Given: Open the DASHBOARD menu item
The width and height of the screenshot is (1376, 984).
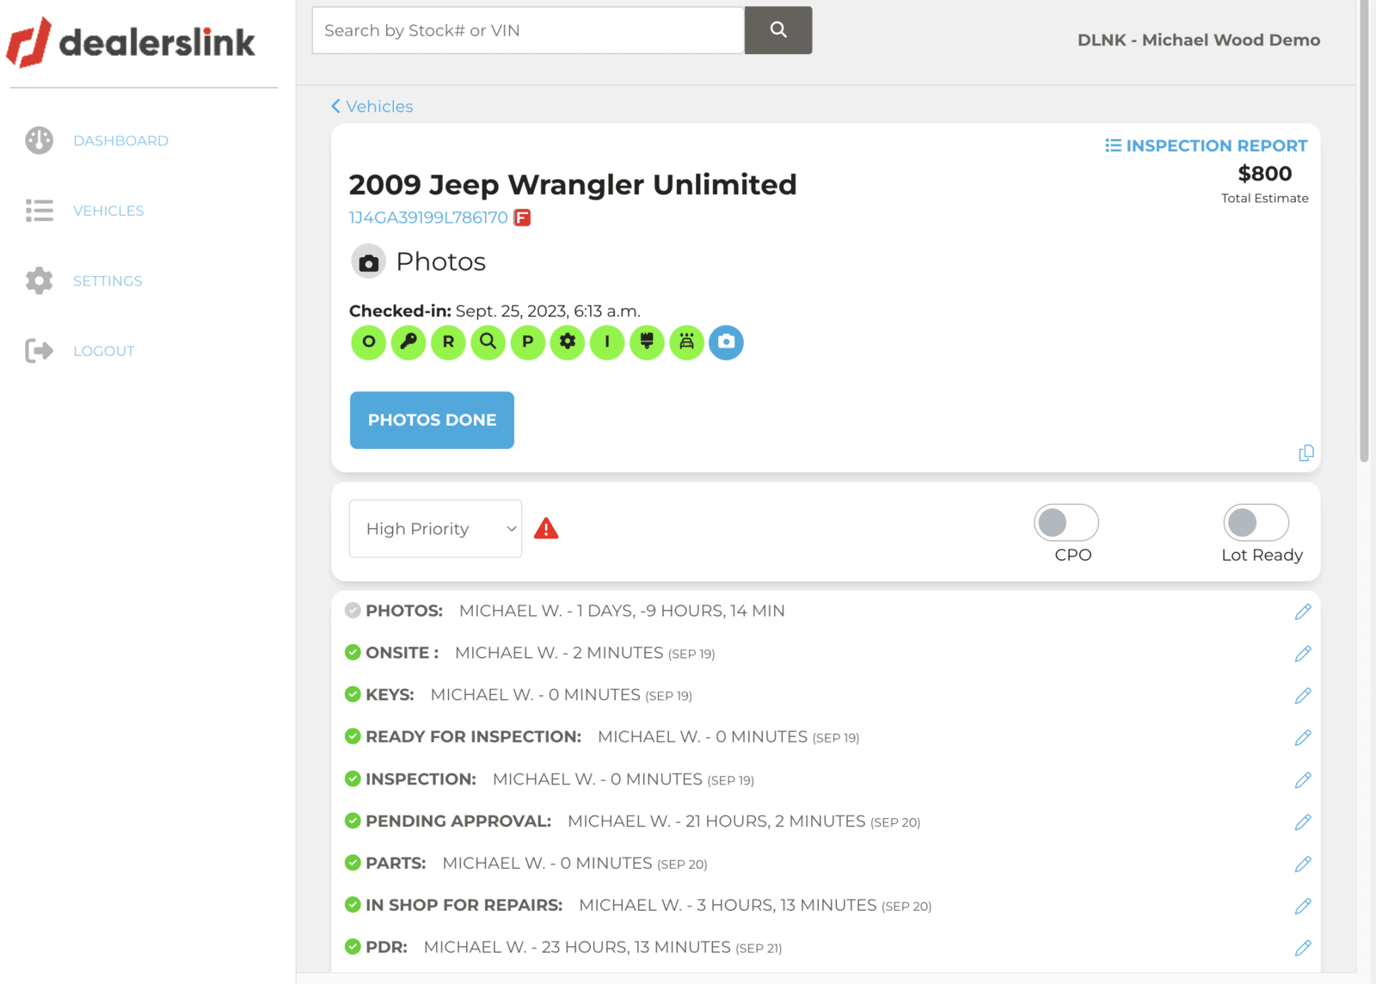Looking at the screenshot, I should click(x=120, y=140).
